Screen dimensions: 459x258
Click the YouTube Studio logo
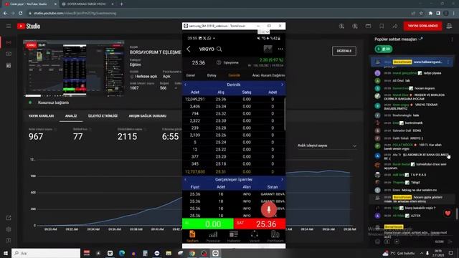pos(29,26)
